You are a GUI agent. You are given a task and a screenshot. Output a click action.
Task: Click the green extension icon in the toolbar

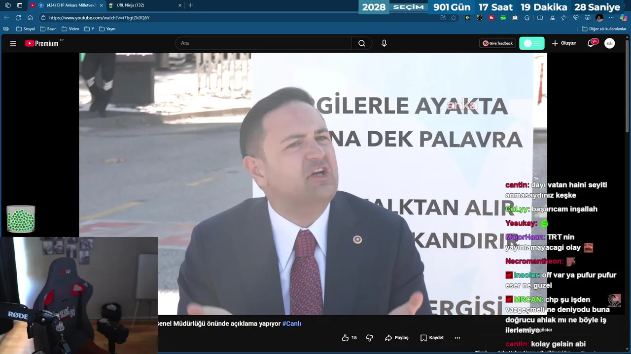503,18
